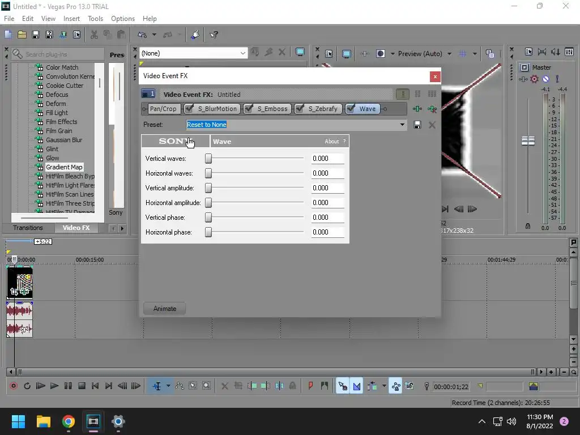Select the Envelope edit tool icon
This screenshot has height=435, width=580.
pos(180,386)
